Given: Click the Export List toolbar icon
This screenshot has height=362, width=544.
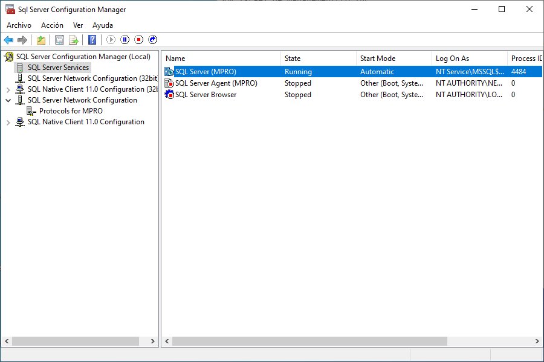Looking at the screenshot, I should 73,40.
